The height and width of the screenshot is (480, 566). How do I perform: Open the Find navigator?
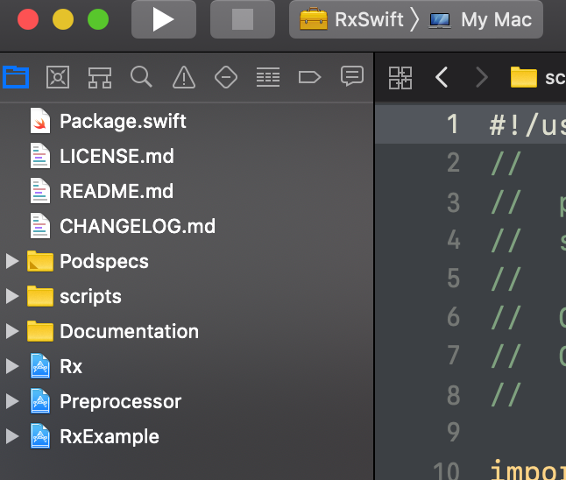click(x=141, y=76)
